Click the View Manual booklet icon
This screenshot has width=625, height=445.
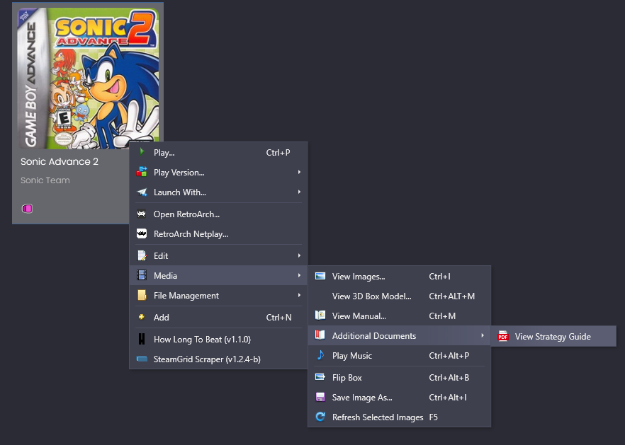click(320, 316)
